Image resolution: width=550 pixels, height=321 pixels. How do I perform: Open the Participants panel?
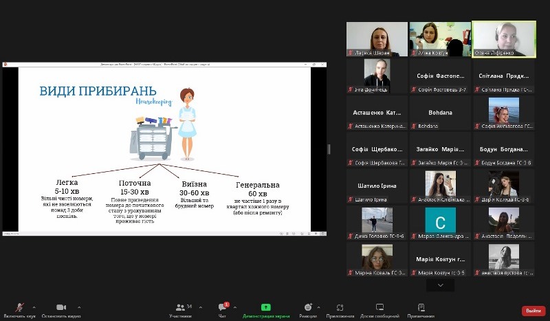coord(180,308)
